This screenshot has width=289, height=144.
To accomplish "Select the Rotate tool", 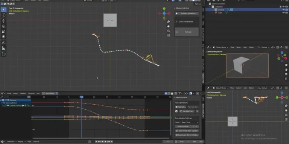I will tap(3, 26).
